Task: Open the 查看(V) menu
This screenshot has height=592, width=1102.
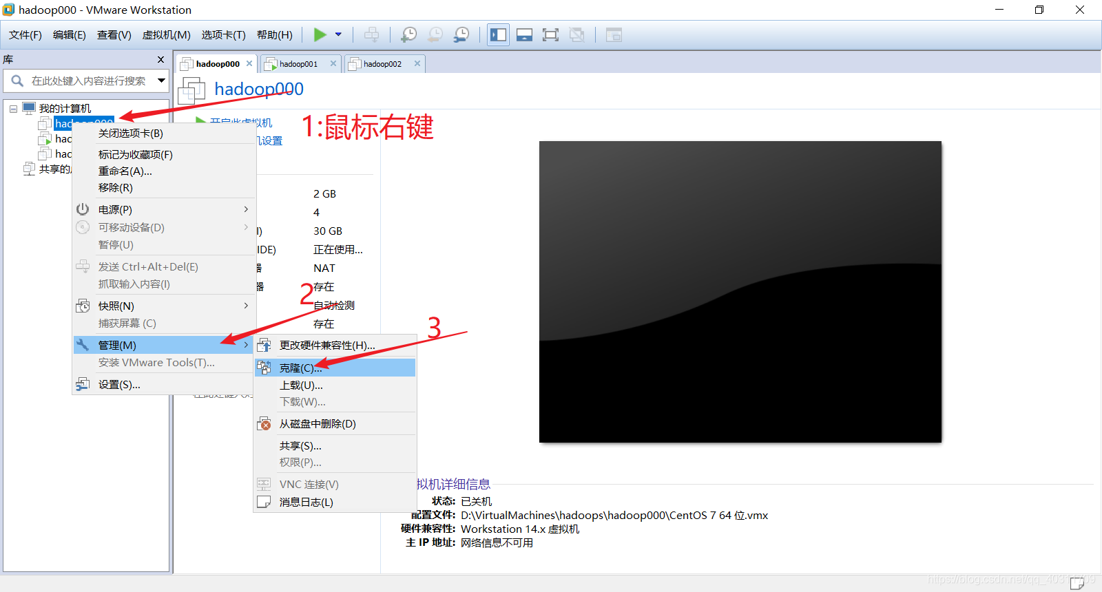Action: click(x=114, y=34)
